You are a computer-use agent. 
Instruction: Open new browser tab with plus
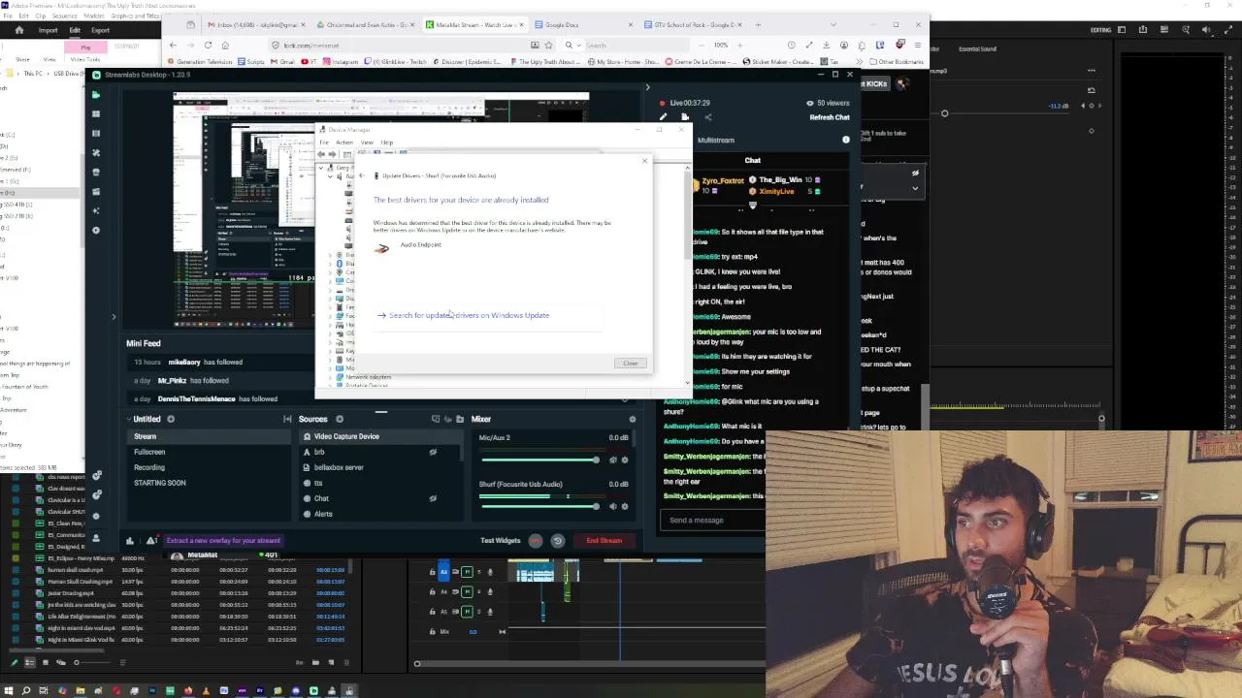[x=758, y=24]
